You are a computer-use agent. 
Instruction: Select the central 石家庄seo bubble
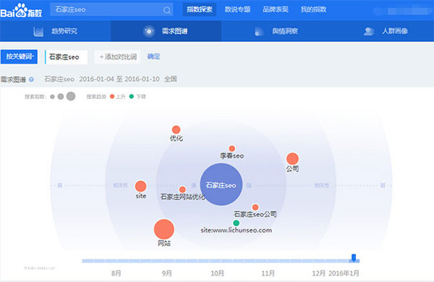pos(221,184)
